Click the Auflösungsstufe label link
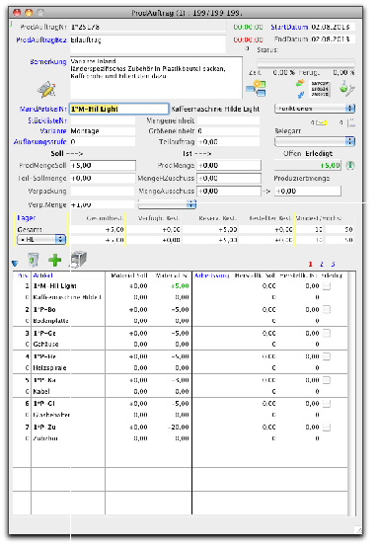Viewport: 378px width, 547px height. tap(40, 141)
